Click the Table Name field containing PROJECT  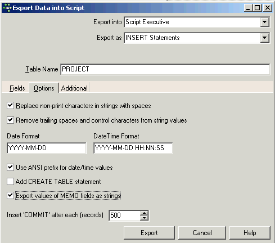[x=165, y=69]
